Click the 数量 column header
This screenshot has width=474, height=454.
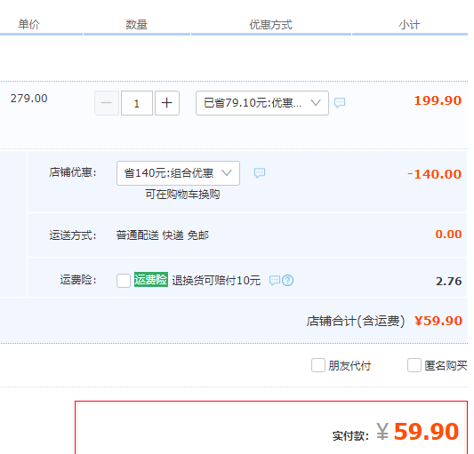(136, 25)
